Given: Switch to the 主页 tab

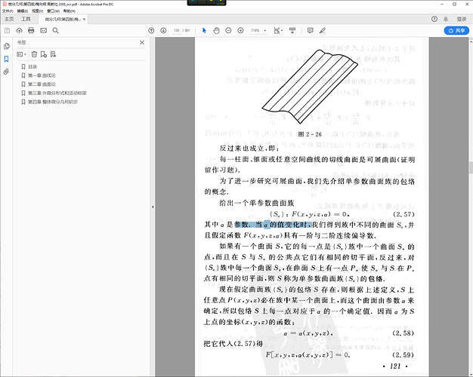Looking at the screenshot, I should (x=9, y=19).
